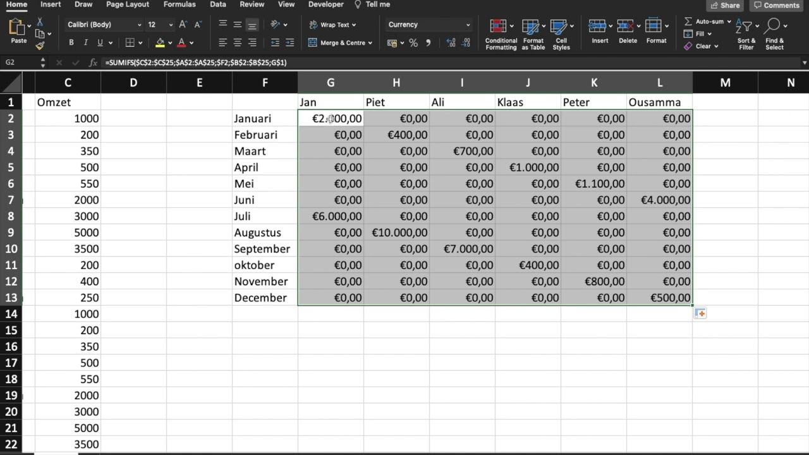Apply the red font colour
809x455 pixels.
[181, 43]
